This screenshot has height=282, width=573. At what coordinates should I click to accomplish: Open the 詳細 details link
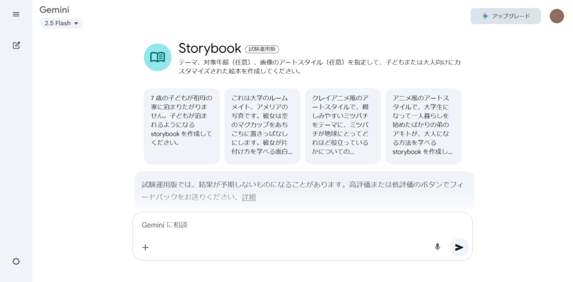click(x=249, y=197)
